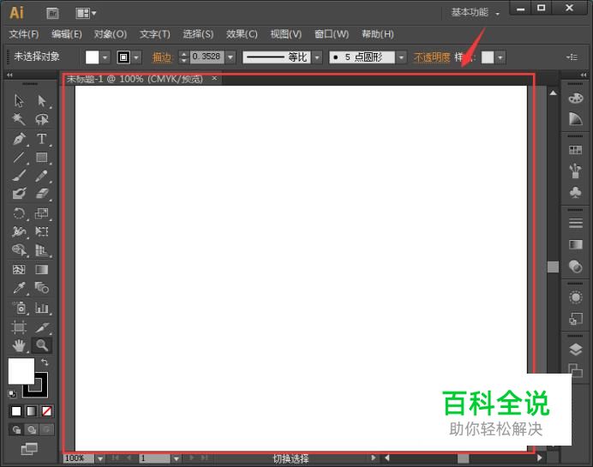Open the Brushes panel
The image size is (593, 467).
[576, 171]
